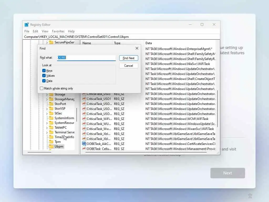
Task: Open the Favorites menu
Action: pyautogui.click(x=58, y=31)
